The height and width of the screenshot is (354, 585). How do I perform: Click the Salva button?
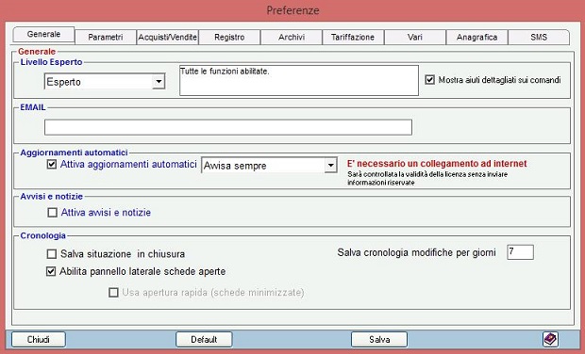coord(379,340)
